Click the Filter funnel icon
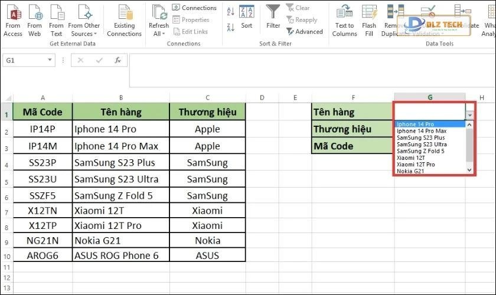 [273, 13]
